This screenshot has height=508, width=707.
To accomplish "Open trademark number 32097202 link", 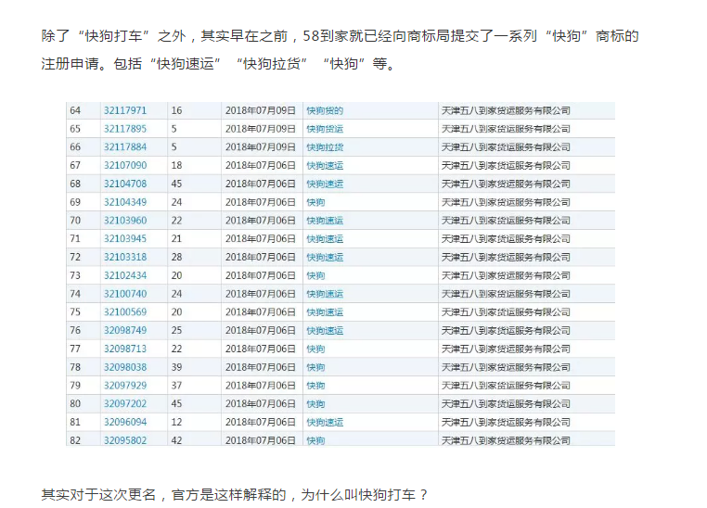I will point(125,404).
